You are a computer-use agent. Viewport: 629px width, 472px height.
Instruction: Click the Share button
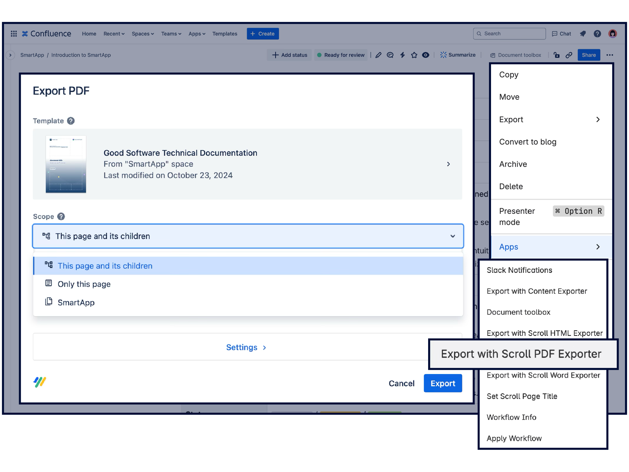(589, 55)
